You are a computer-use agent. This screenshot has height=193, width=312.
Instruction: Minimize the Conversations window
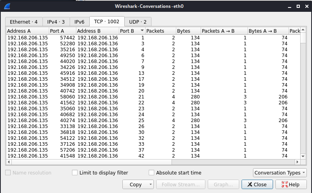click(290, 7)
